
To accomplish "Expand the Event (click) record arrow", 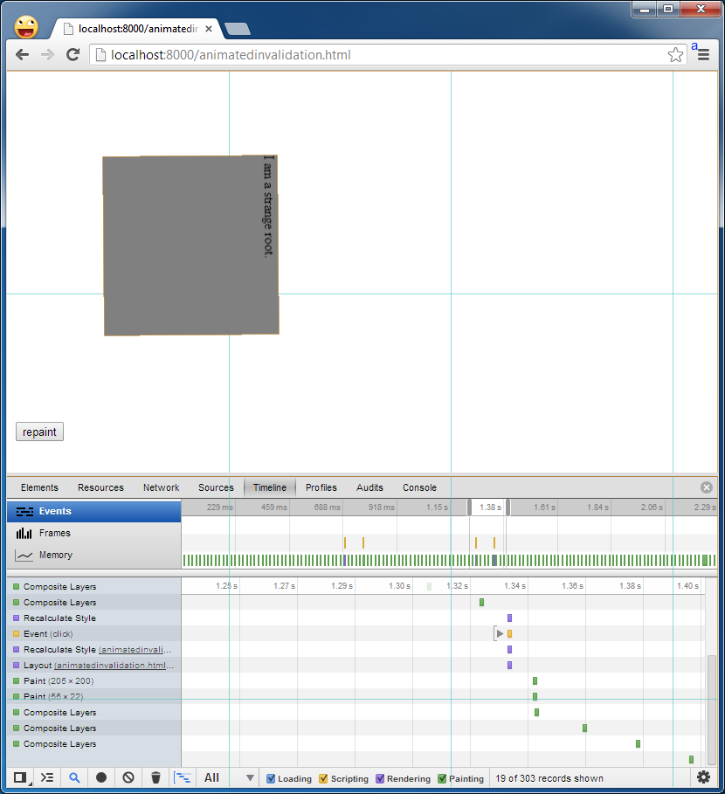I will pyautogui.click(x=500, y=633).
